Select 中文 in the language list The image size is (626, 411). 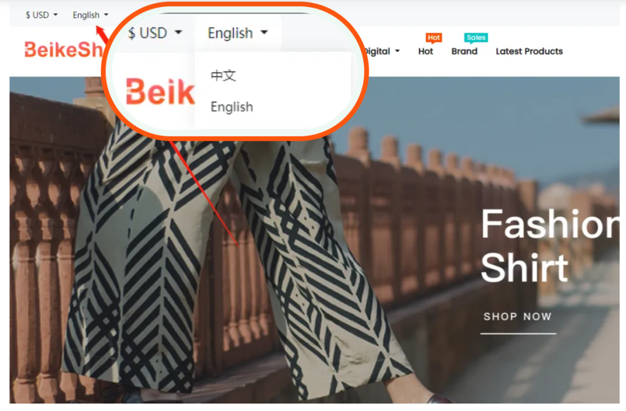(223, 76)
